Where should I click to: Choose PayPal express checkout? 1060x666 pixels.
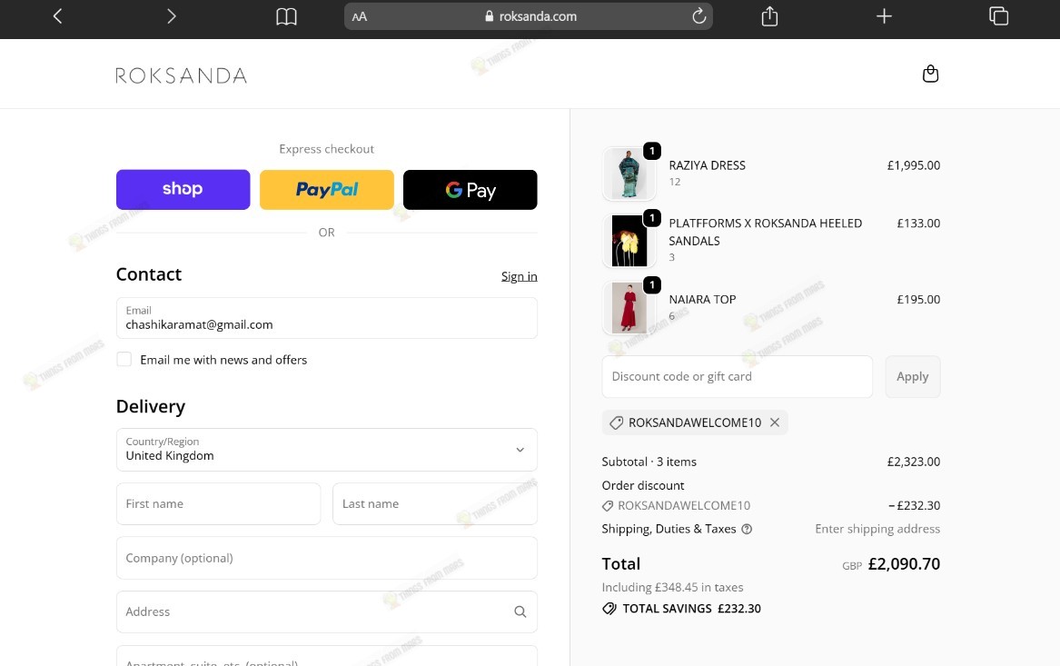coord(326,189)
